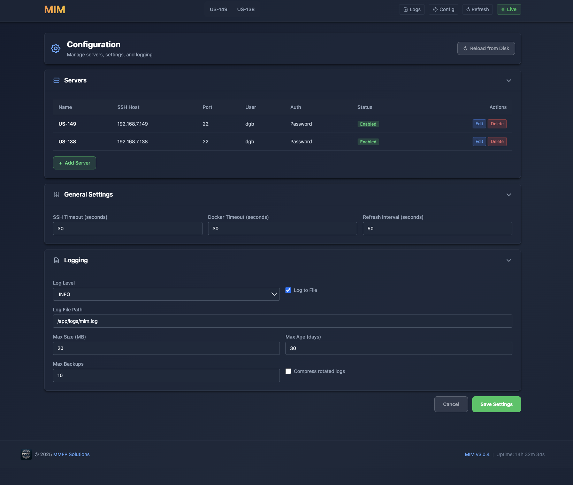Enable Compress rotated logs
The height and width of the screenshot is (485, 573).
[x=288, y=371]
